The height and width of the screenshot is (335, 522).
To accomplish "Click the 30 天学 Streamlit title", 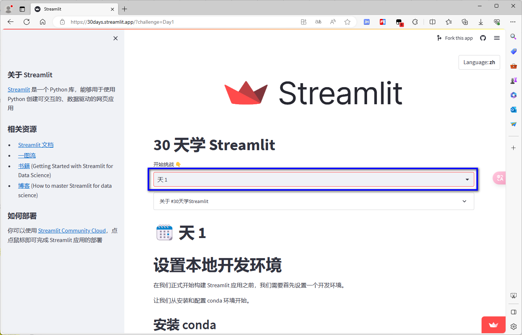I will coord(214,145).
